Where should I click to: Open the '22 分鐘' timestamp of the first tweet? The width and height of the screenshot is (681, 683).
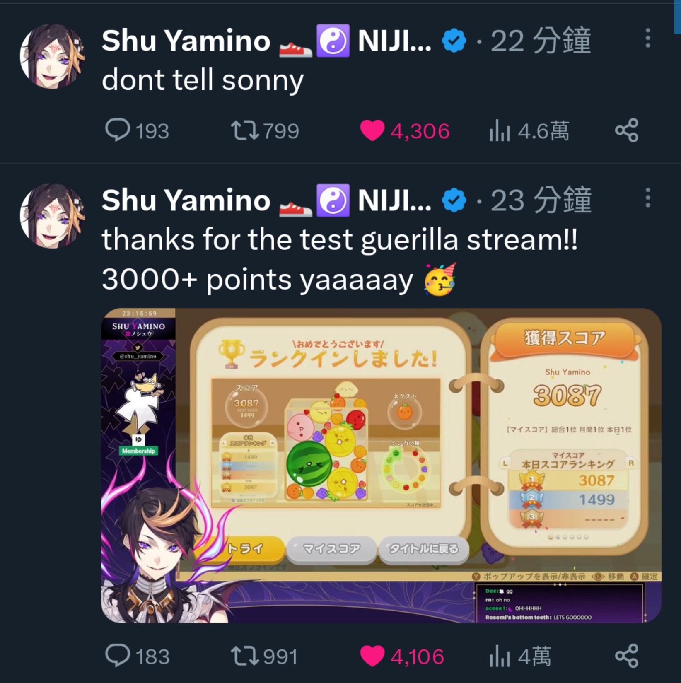(x=541, y=40)
